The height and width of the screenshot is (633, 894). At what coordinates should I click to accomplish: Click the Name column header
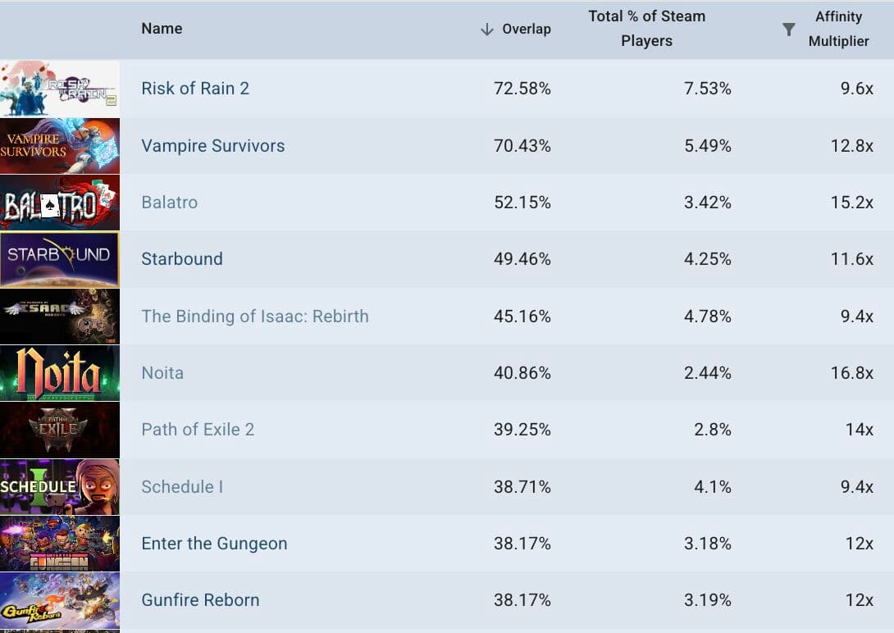[161, 28]
